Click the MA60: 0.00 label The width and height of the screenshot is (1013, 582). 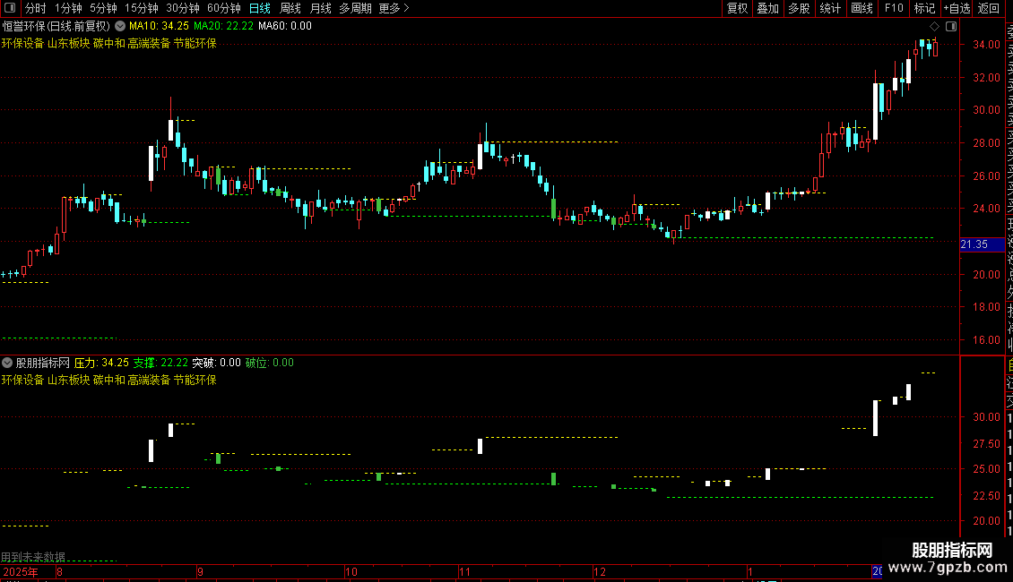[x=285, y=27]
